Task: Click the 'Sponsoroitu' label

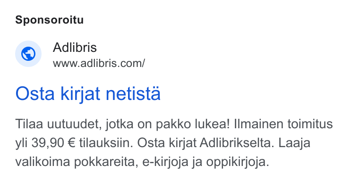Action: click(x=50, y=20)
